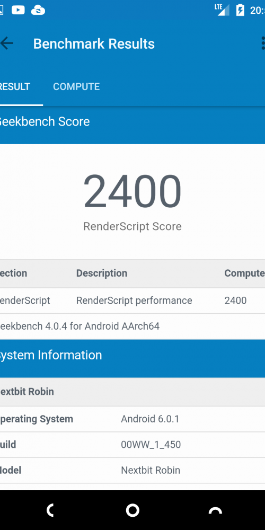This screenshot has width=265, height=530.
Task: Select the RESULT tab
Action: point(15,86)
